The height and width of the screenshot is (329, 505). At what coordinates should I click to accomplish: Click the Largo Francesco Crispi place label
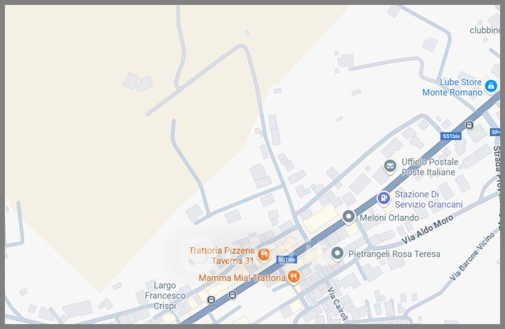click(165, 296)
